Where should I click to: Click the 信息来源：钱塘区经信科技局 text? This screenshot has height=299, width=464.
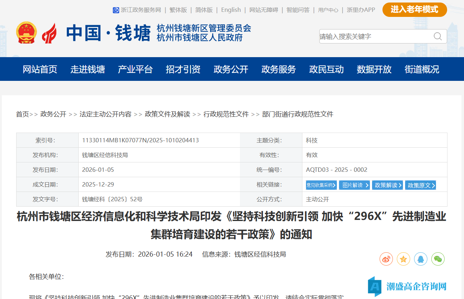(244, 254)
